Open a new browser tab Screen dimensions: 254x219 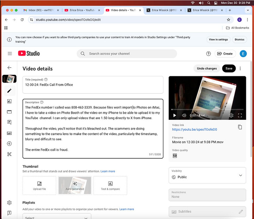230,10
